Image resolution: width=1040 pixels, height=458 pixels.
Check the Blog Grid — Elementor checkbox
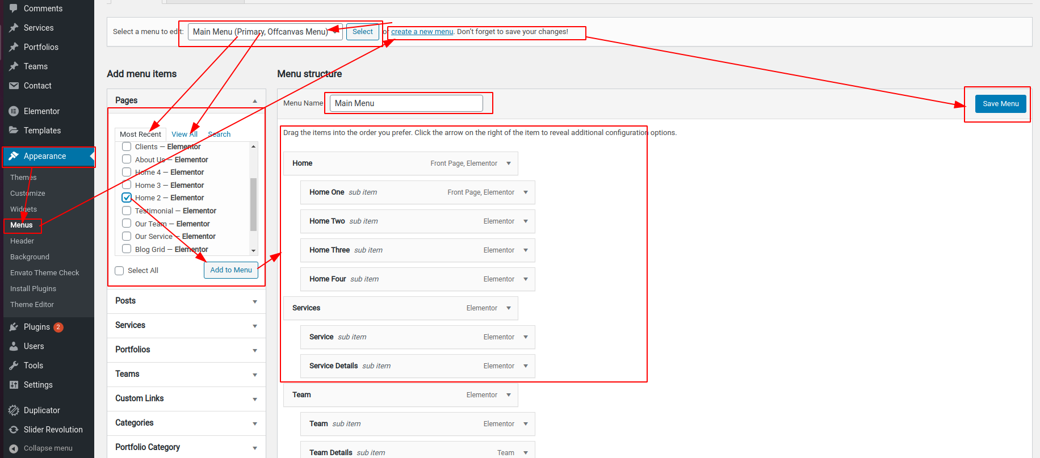tap(127, 249)
